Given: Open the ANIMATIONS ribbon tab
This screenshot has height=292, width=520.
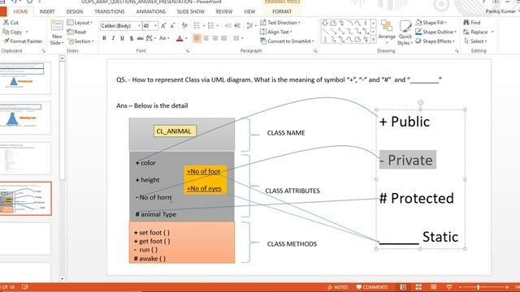Looking at the screenshot, I should pyautogui.click(x=150, y=11).
